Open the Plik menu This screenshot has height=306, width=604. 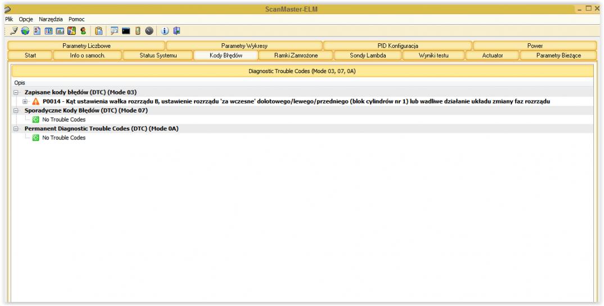9,19
